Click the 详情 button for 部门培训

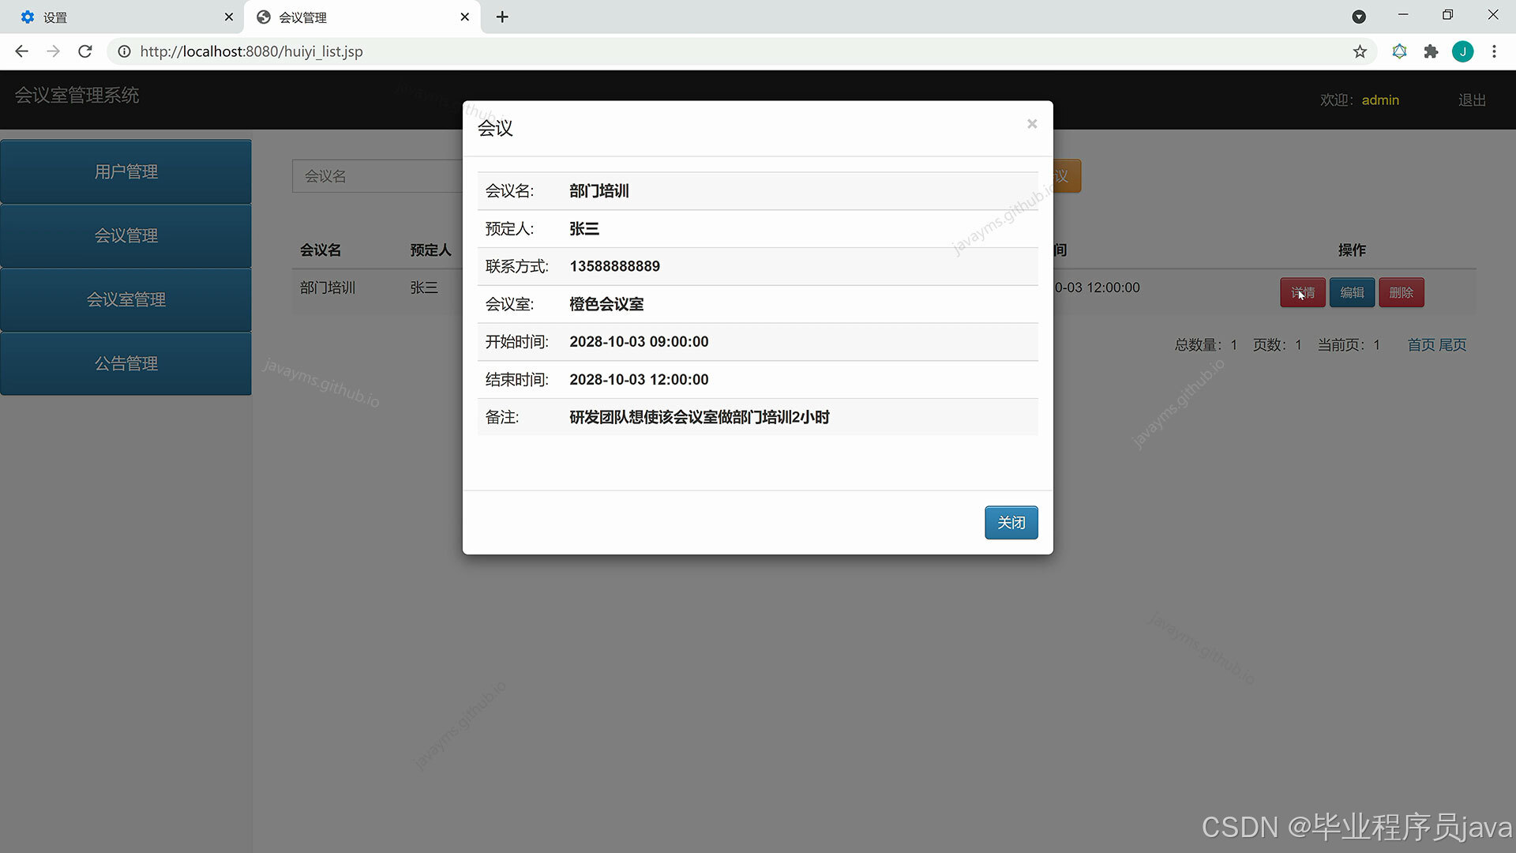(x=1302, y=292)
